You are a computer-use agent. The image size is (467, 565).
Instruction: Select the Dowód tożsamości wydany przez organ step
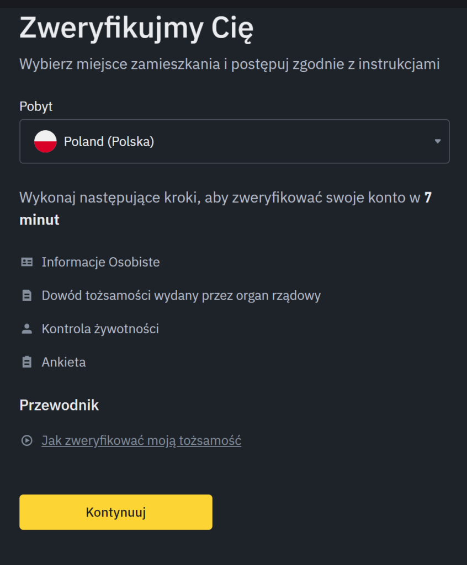point(181,296)
